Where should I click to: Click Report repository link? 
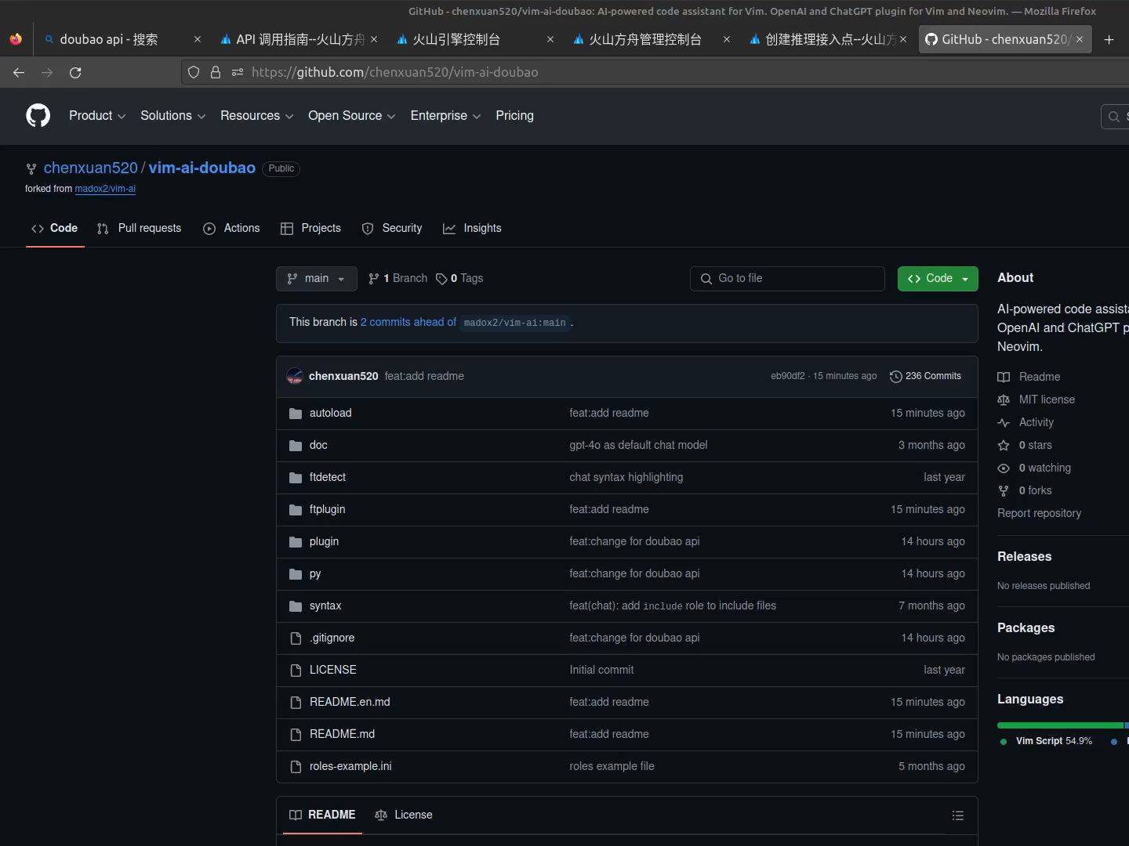(x=1039, y=513)
